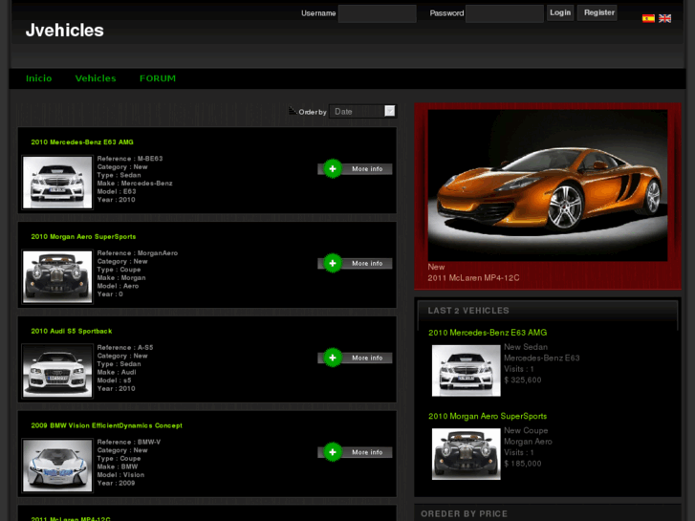
Task: Click green plus icon for Audi S5 Sportback
Action: pyautogui.click(x=333, y=358)
